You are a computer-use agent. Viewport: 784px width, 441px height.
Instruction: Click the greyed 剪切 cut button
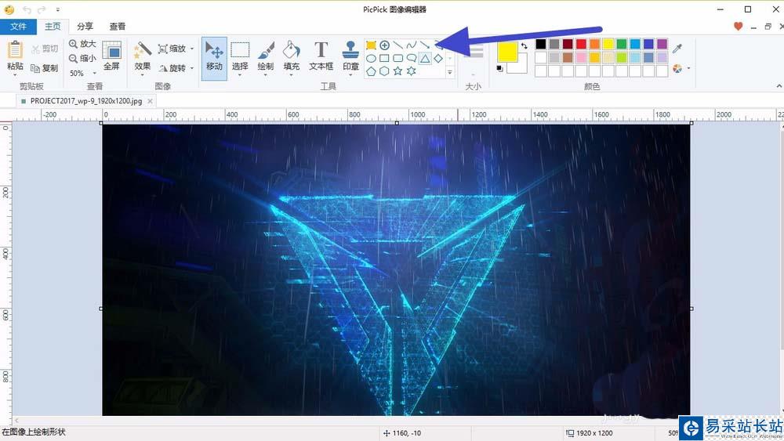[x=45, y=49]
